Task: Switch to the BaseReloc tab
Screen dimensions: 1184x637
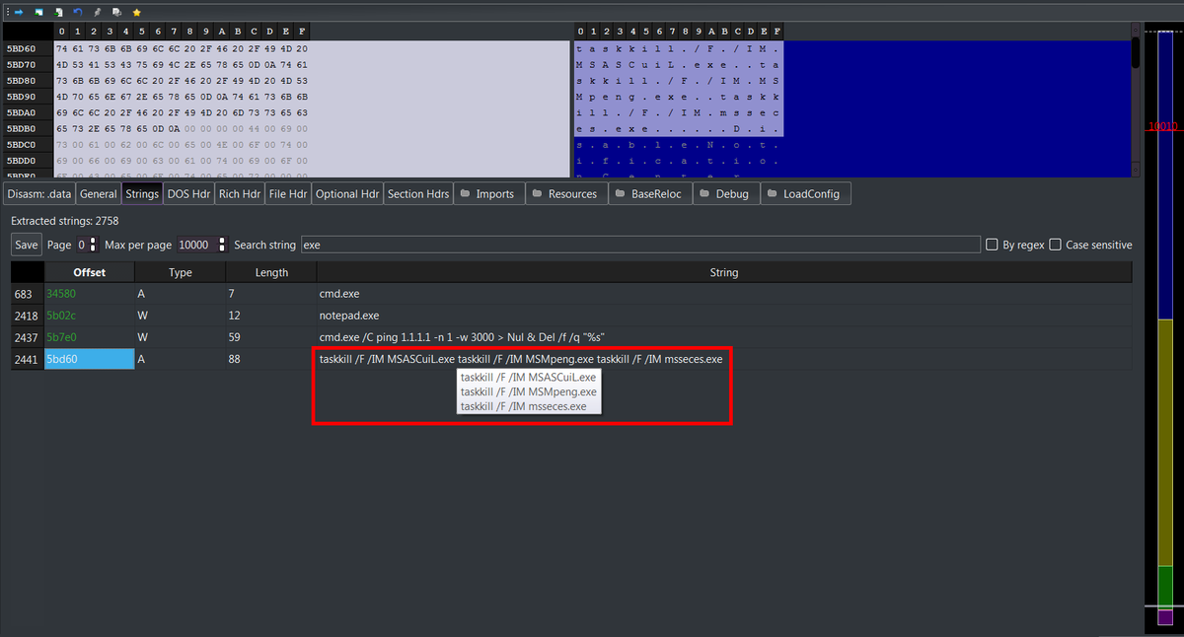Action: click(x=650, y=194)
